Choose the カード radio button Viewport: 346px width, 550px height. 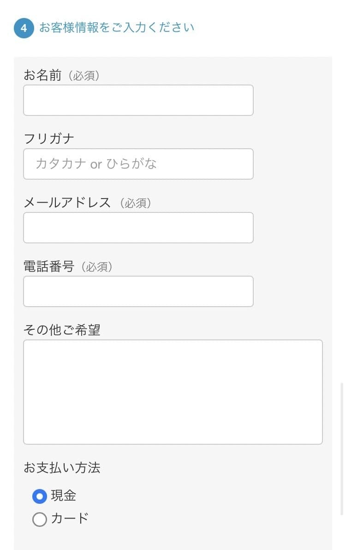[40, 520]
